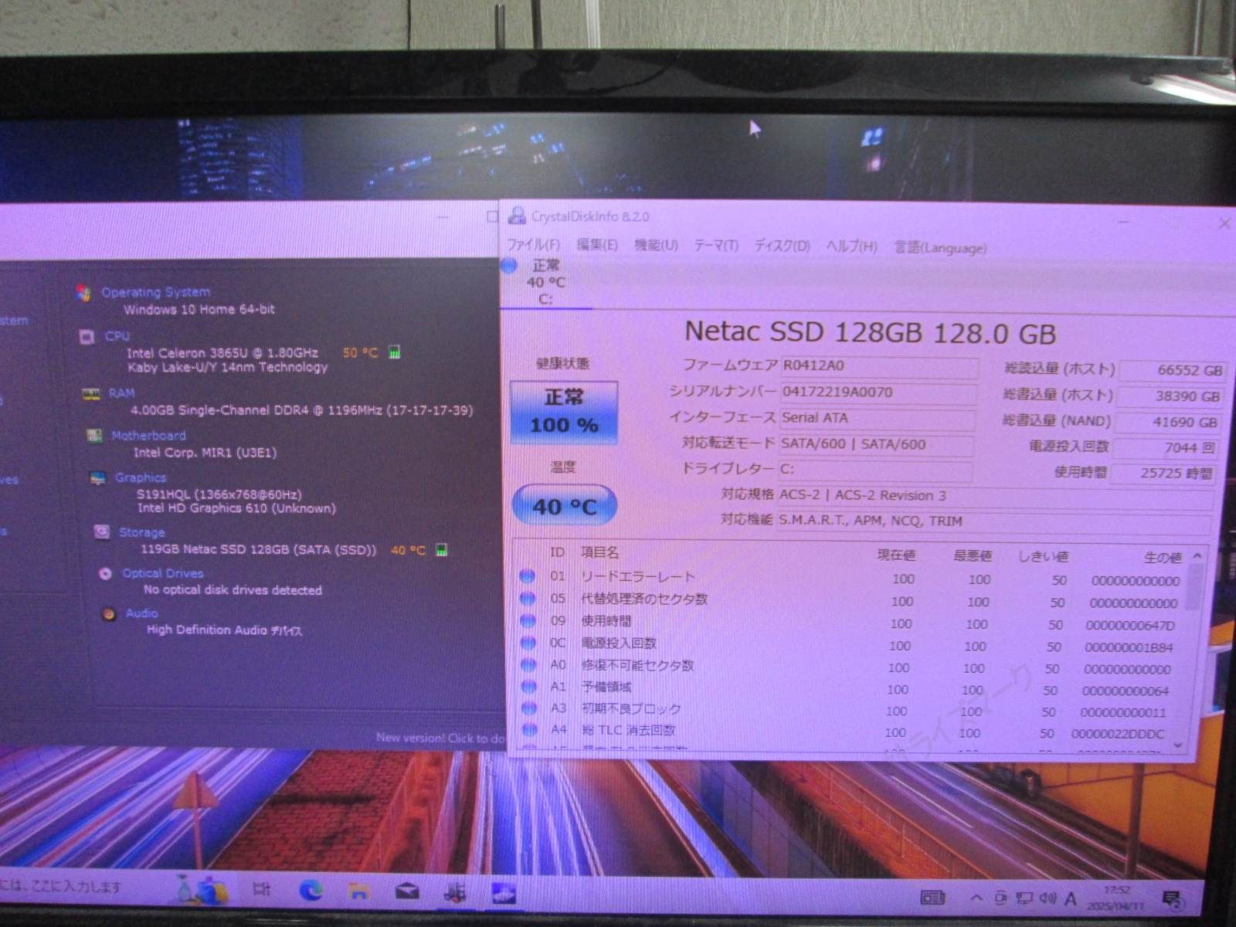Click the Storage drive icon in Speccy summary
1236x927 pixels.
coord(101,532)
